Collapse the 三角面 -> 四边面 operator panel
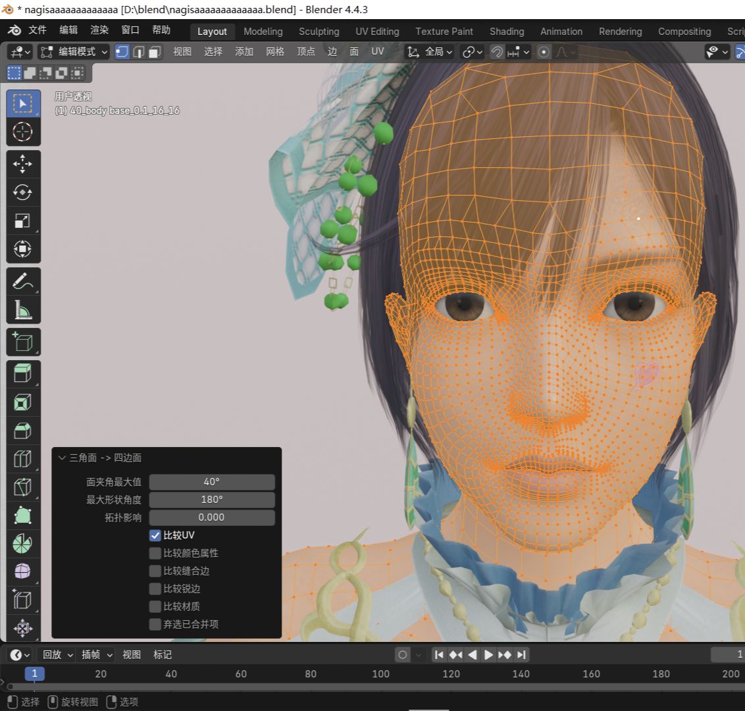 (x=63, y=458)
